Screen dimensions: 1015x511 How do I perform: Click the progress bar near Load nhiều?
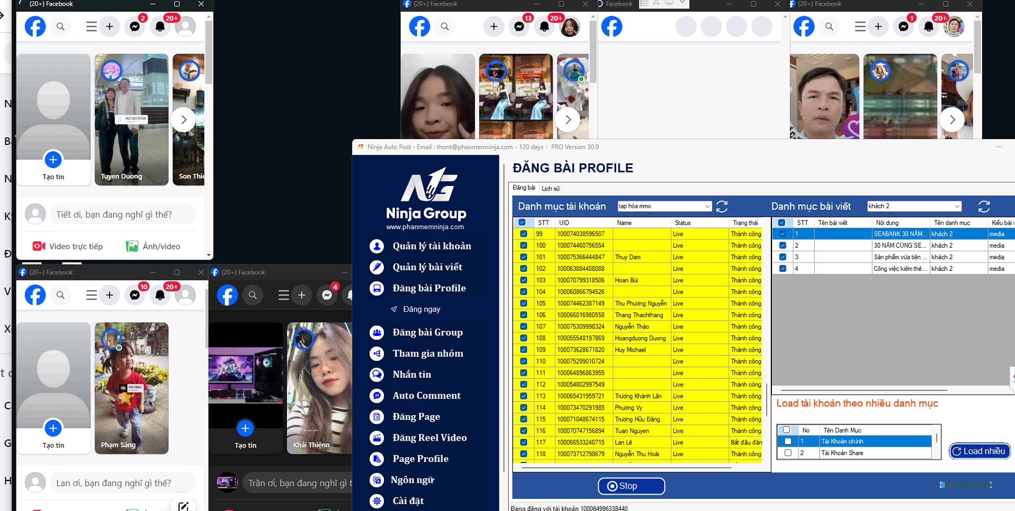point(966,485)
